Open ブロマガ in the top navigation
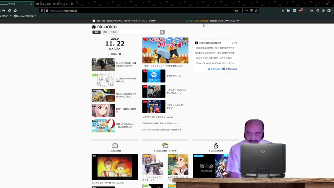The height and width of the screenshot is (188, 334). (x=127, y=21)
